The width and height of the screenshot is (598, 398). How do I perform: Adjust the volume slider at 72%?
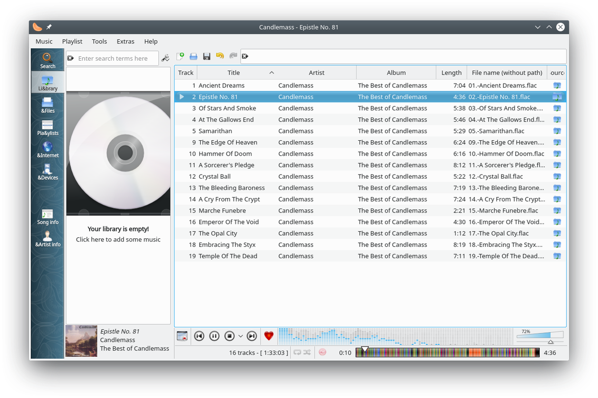[540, 336]
